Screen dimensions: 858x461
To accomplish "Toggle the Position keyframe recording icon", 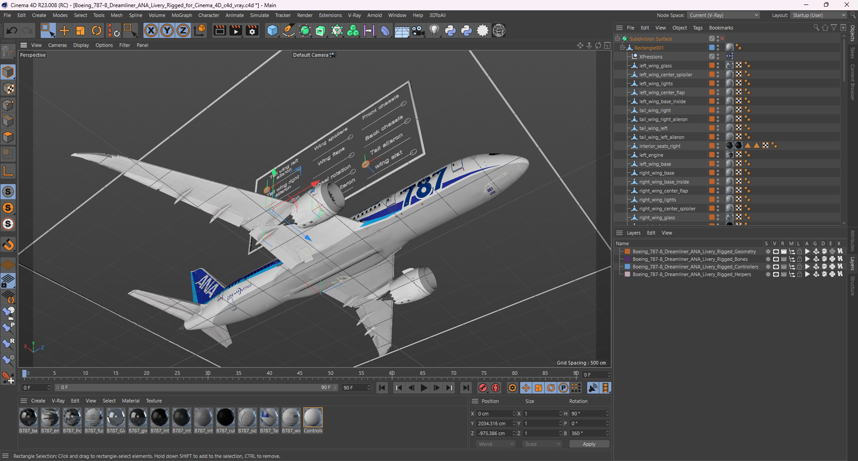I will tap(526, 388).
